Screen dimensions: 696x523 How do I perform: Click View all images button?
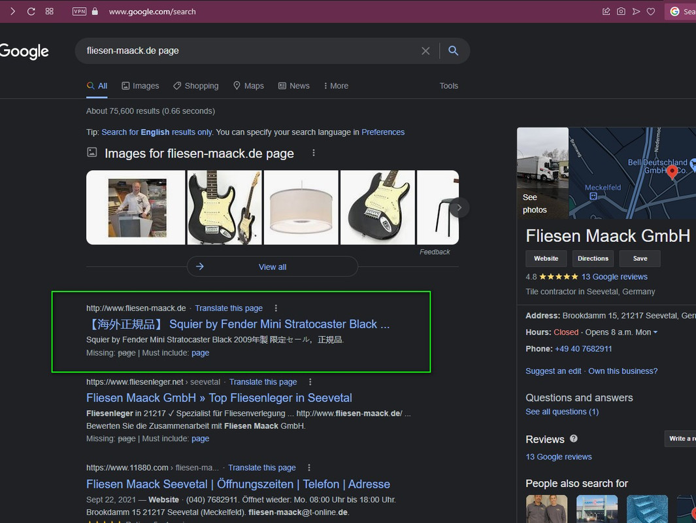(x=272, y=266)
